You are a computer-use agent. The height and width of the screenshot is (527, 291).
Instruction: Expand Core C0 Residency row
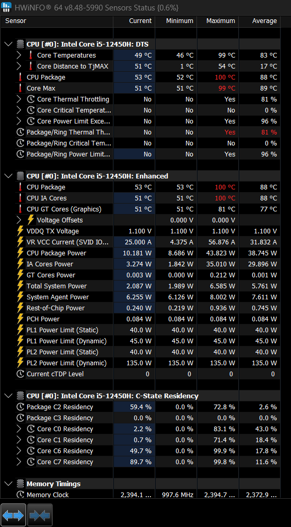(x=19, y=429)
